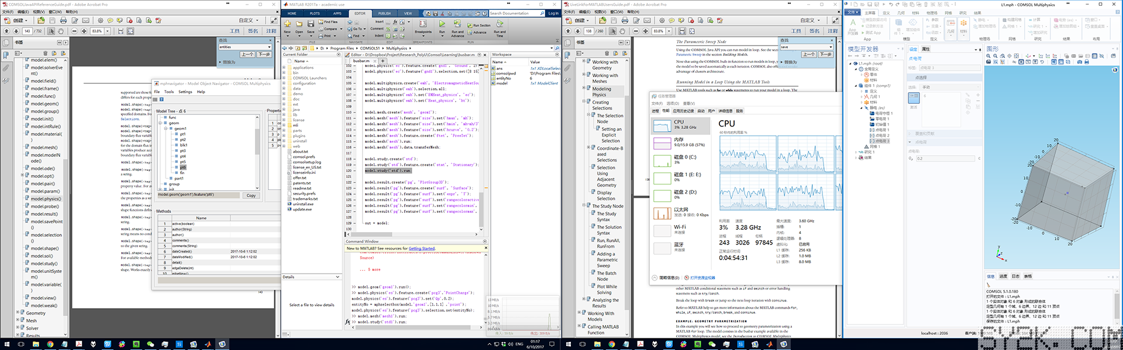Click 下一步 in Java API guide find panel
Viewport: 1123px width, 350px height.
(264, 54)
